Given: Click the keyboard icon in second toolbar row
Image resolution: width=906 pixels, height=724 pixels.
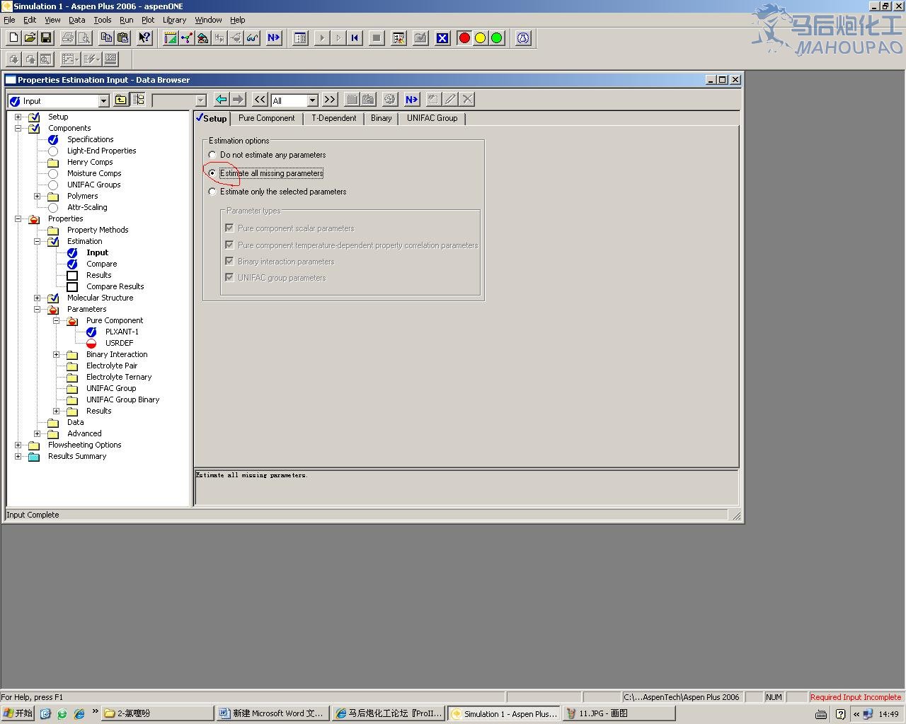Looking at the screenshot, I should pyautogui.click(x=110, y=59).
